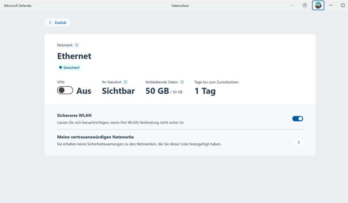348x203 pixels.
Task: Open Meine vertrauenswürdigen Netzwerke
Action: [x=95, y=137]
